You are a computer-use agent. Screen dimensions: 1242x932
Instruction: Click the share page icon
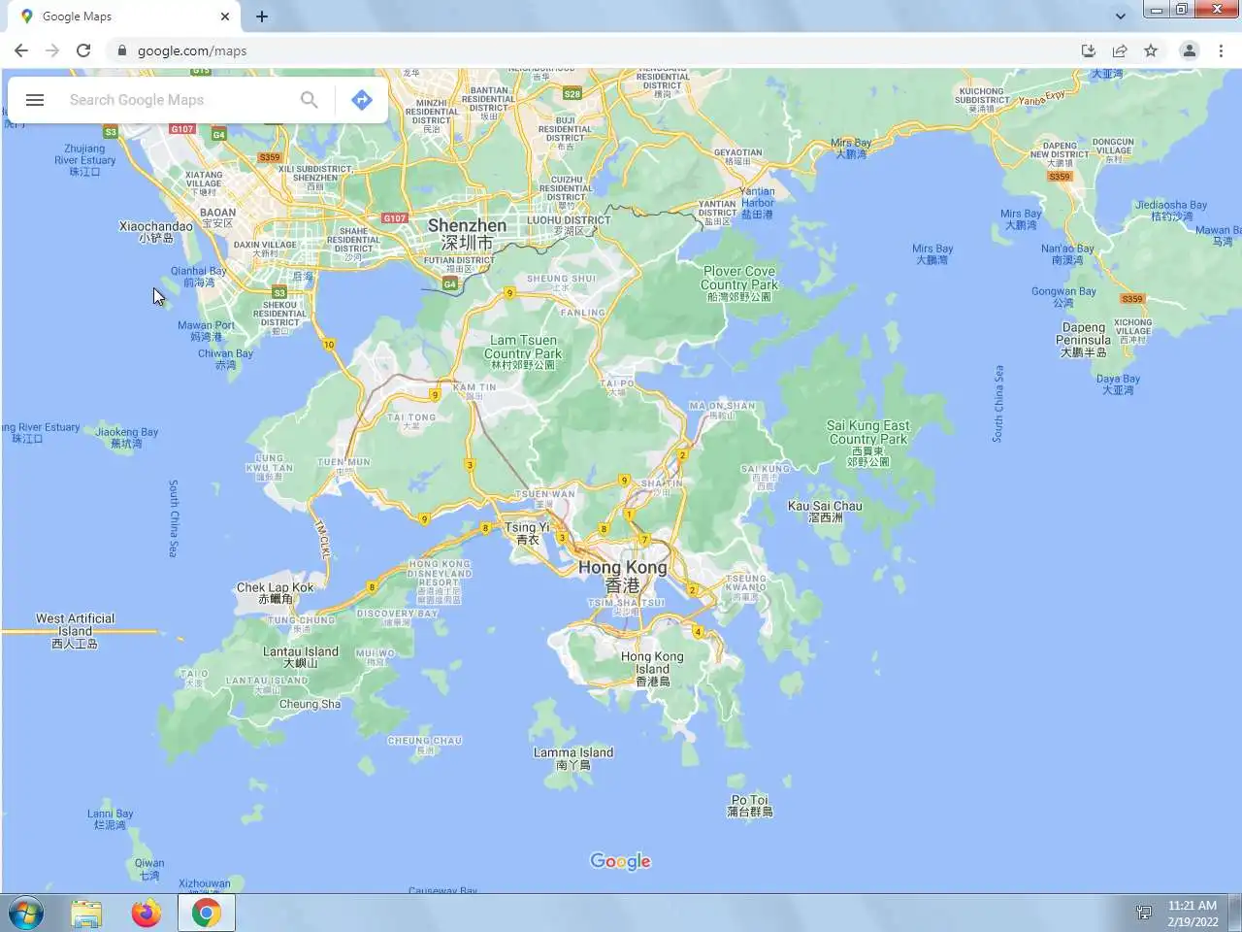pos(1120,50)
